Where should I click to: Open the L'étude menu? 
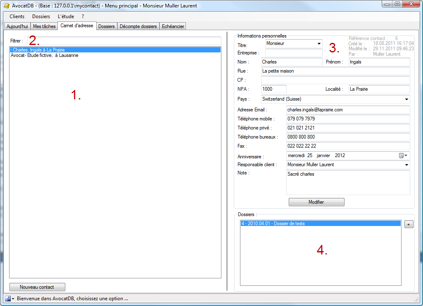(x=66, y=16)
